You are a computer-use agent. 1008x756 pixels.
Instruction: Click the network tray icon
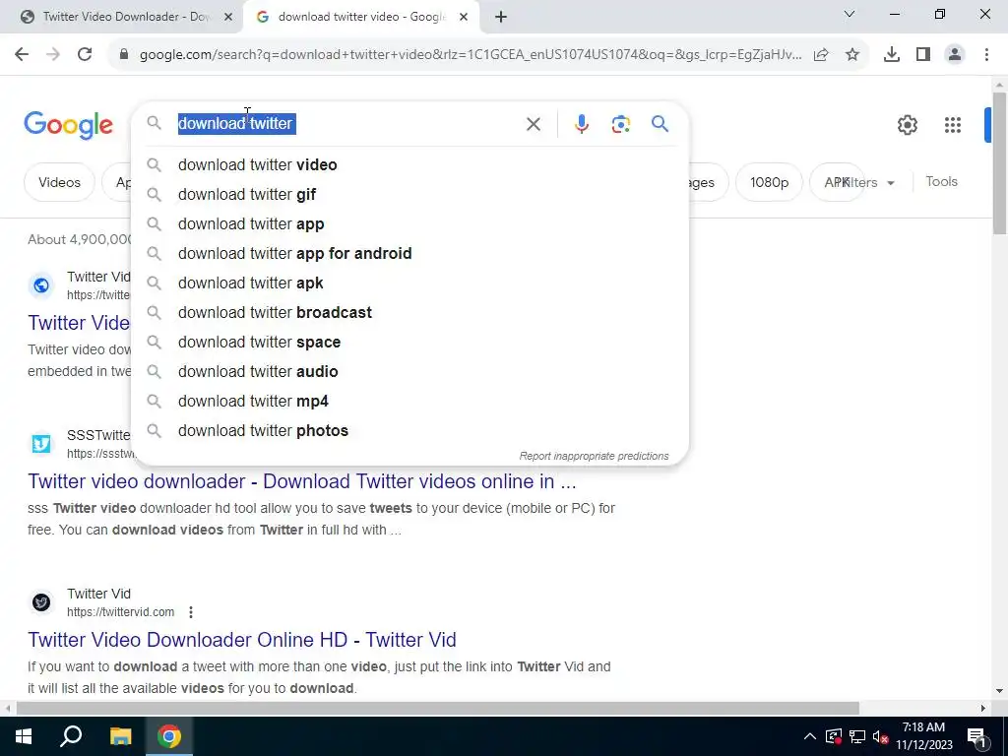(x=857, y=736)
